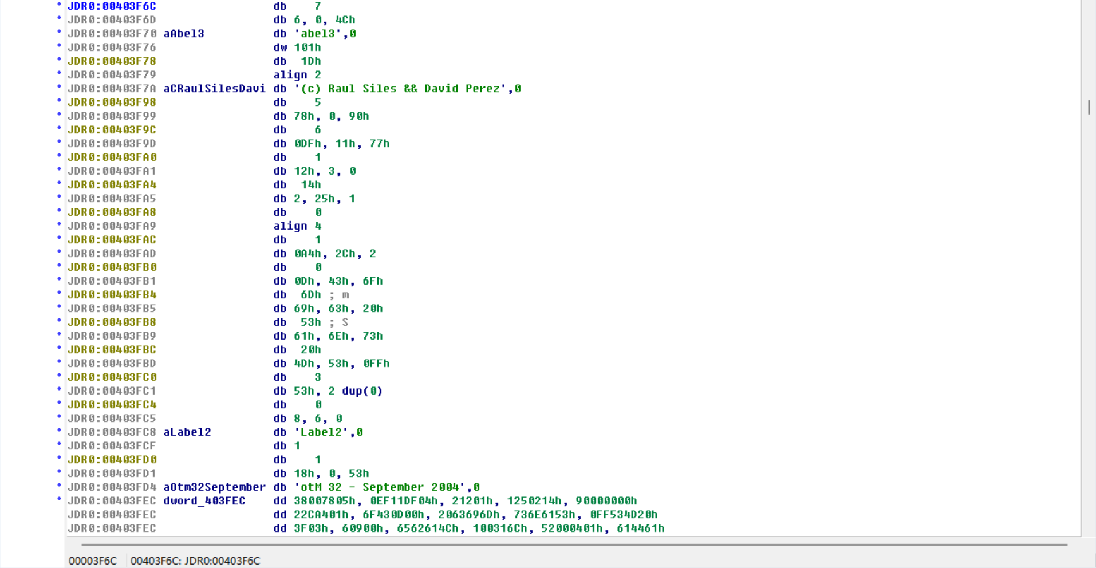The height and width of the screenshot is (568, 1096).
Task: Click status bar offset 00003F6C
Action: (93, 561)
